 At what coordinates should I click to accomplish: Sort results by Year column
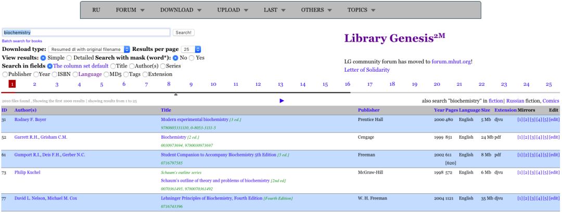[439, 110]
